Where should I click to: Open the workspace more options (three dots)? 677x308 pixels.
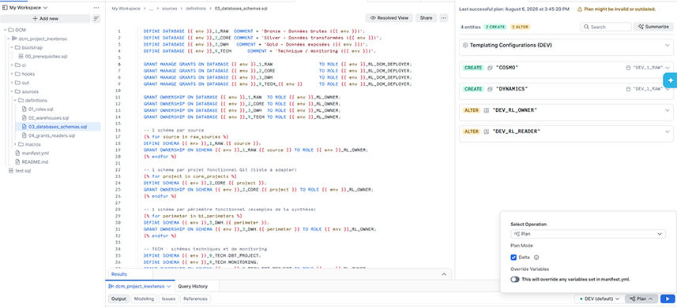tap(96, 8)
